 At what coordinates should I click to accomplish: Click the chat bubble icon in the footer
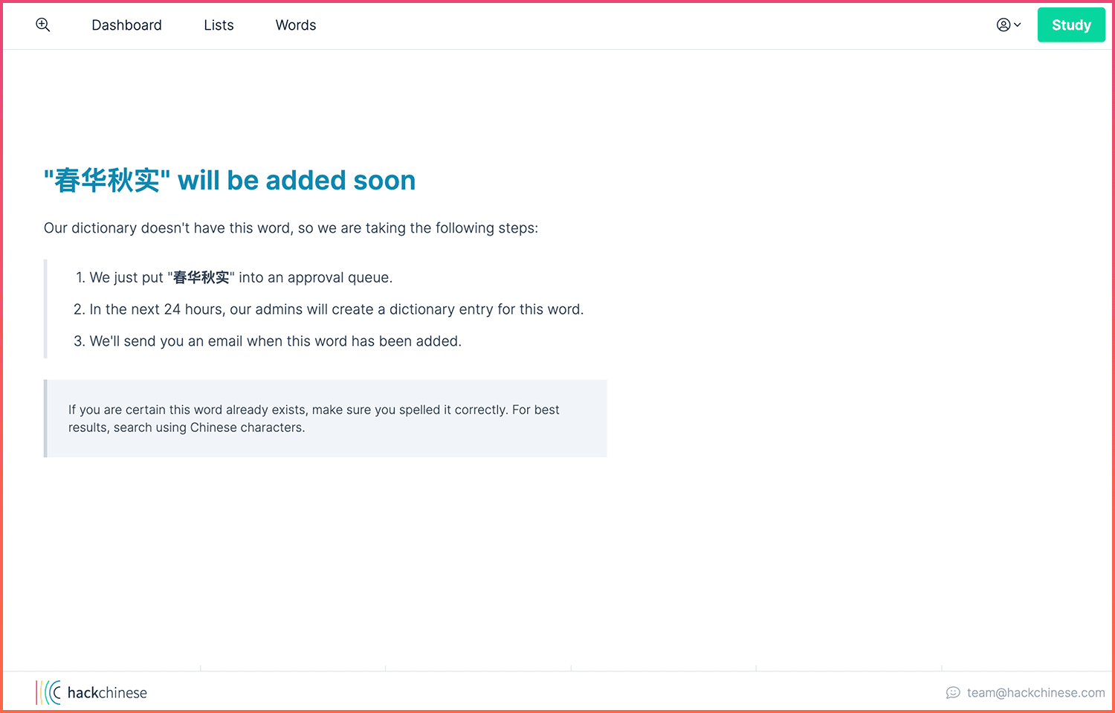[953, 693]
